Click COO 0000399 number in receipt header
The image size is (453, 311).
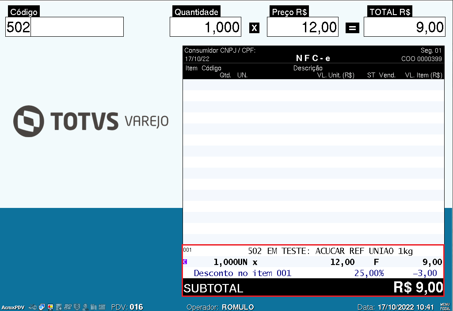[x=422, y=59]
